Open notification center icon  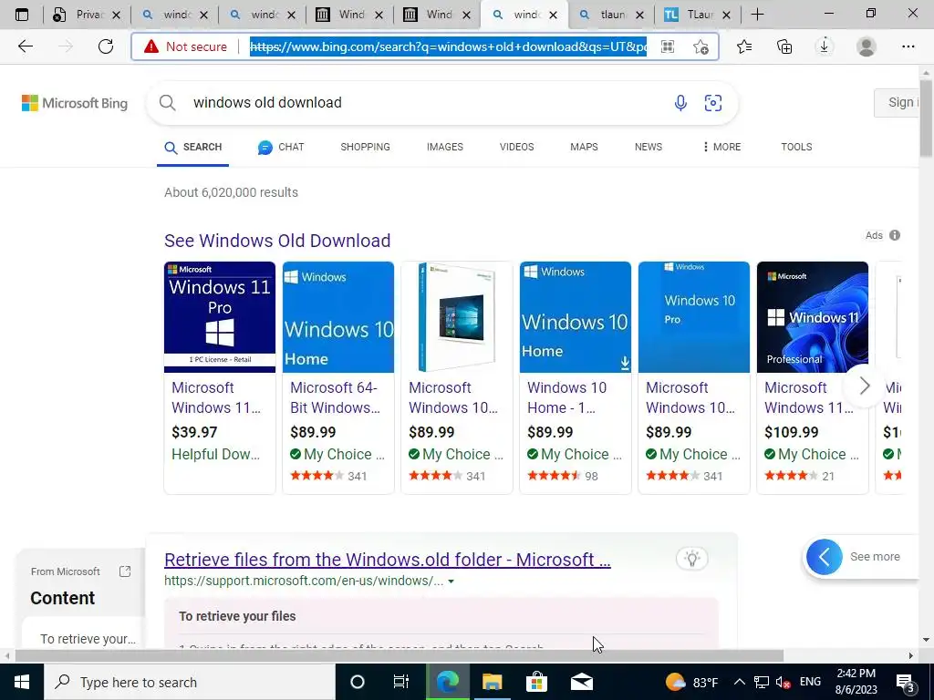(907, 682)
